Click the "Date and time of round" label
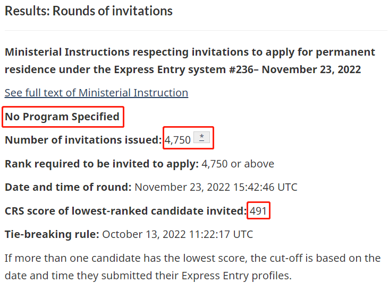This screenshot has width=389, height=292. coord(68,187)
